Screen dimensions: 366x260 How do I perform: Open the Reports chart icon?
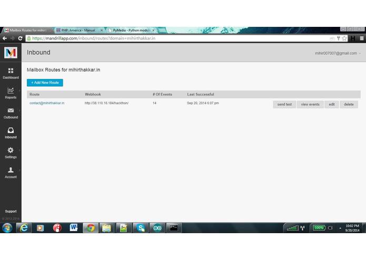click(x=11, y=90)
